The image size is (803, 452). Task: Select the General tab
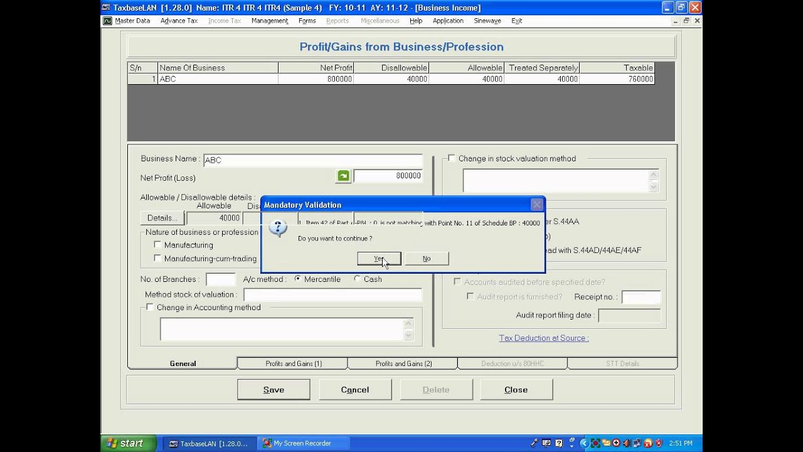coord(183,363)
